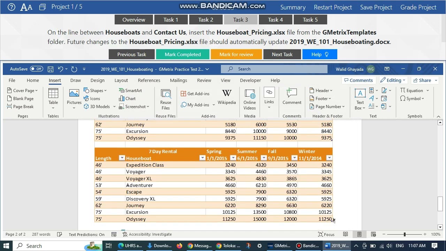The width and height of the screenshot is (446, 251).
Task: Toggle Focus mode
Action: click(326, 234)
